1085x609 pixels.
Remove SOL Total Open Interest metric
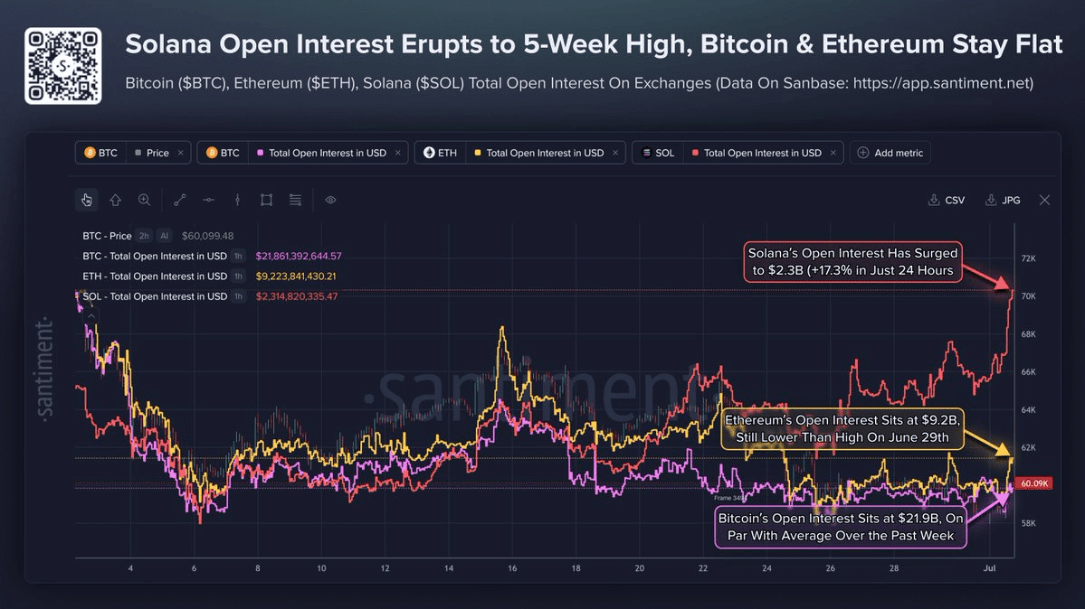pyautogui.click(x=833, y=153)
